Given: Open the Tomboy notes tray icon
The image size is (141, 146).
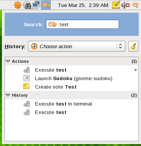Looking at the screenshot, I should click(116, 5).
